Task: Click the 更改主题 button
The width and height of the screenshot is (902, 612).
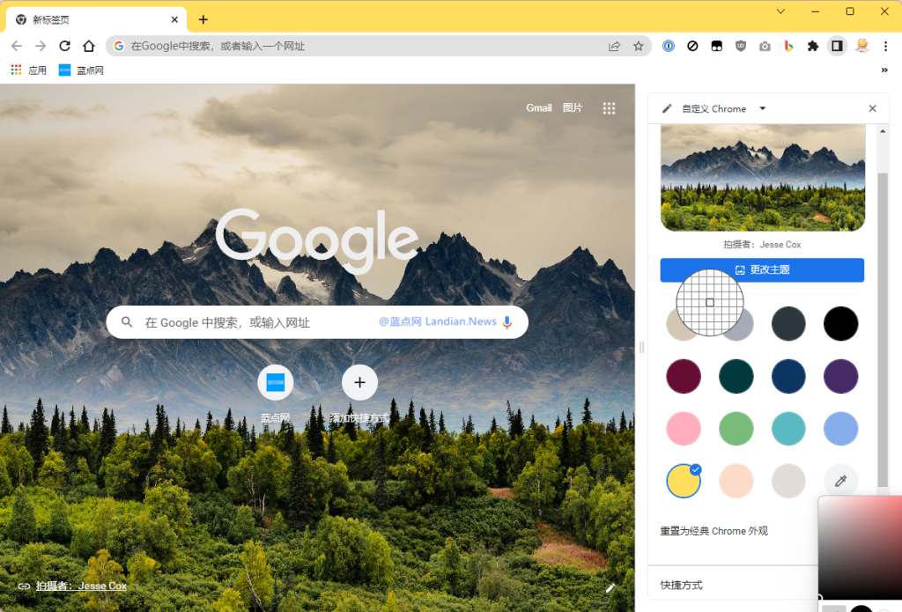Action: click(x=762, y=269)
